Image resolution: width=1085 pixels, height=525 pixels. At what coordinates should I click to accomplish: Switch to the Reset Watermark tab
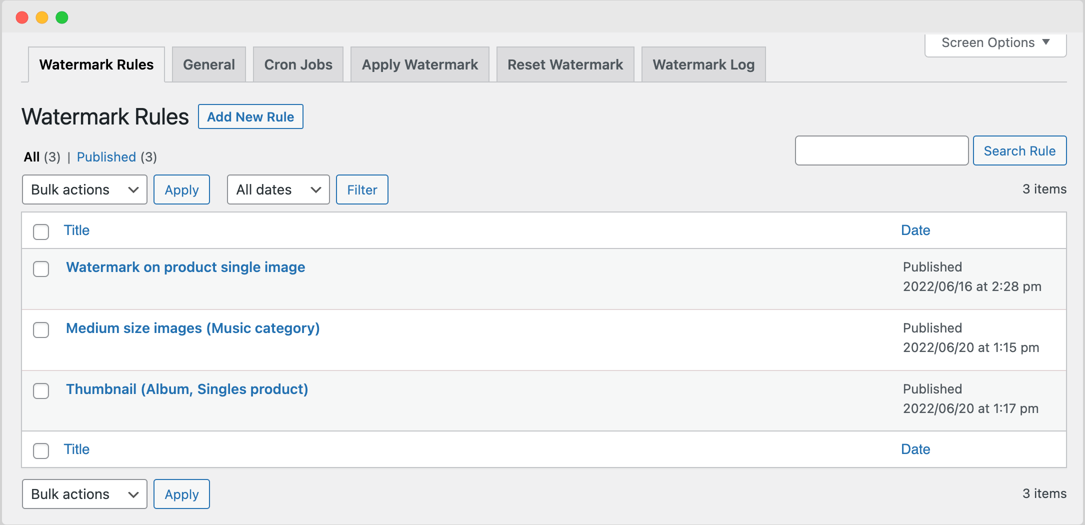coord(565,64)
